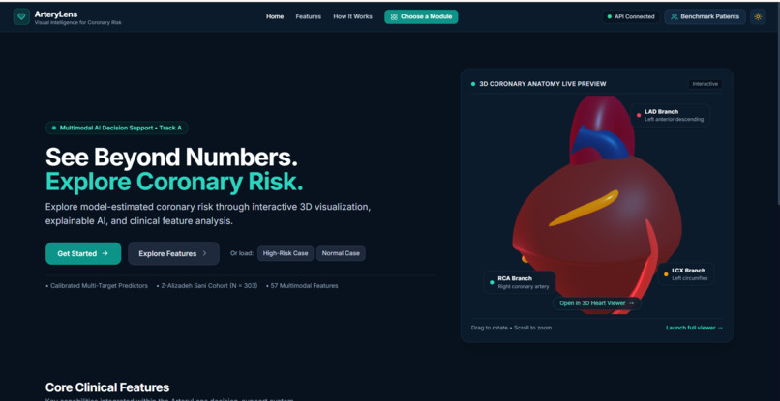The image size is (780, 401).
Task: Click the '3D CORONARY ANATOMY LIVE PREVIEW' title
Action: [542, 84]
